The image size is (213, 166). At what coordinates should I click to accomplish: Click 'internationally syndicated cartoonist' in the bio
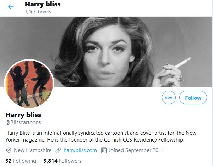84,133
